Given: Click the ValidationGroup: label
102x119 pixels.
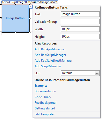Looking at the screenshot, I should tap(46, 22).
